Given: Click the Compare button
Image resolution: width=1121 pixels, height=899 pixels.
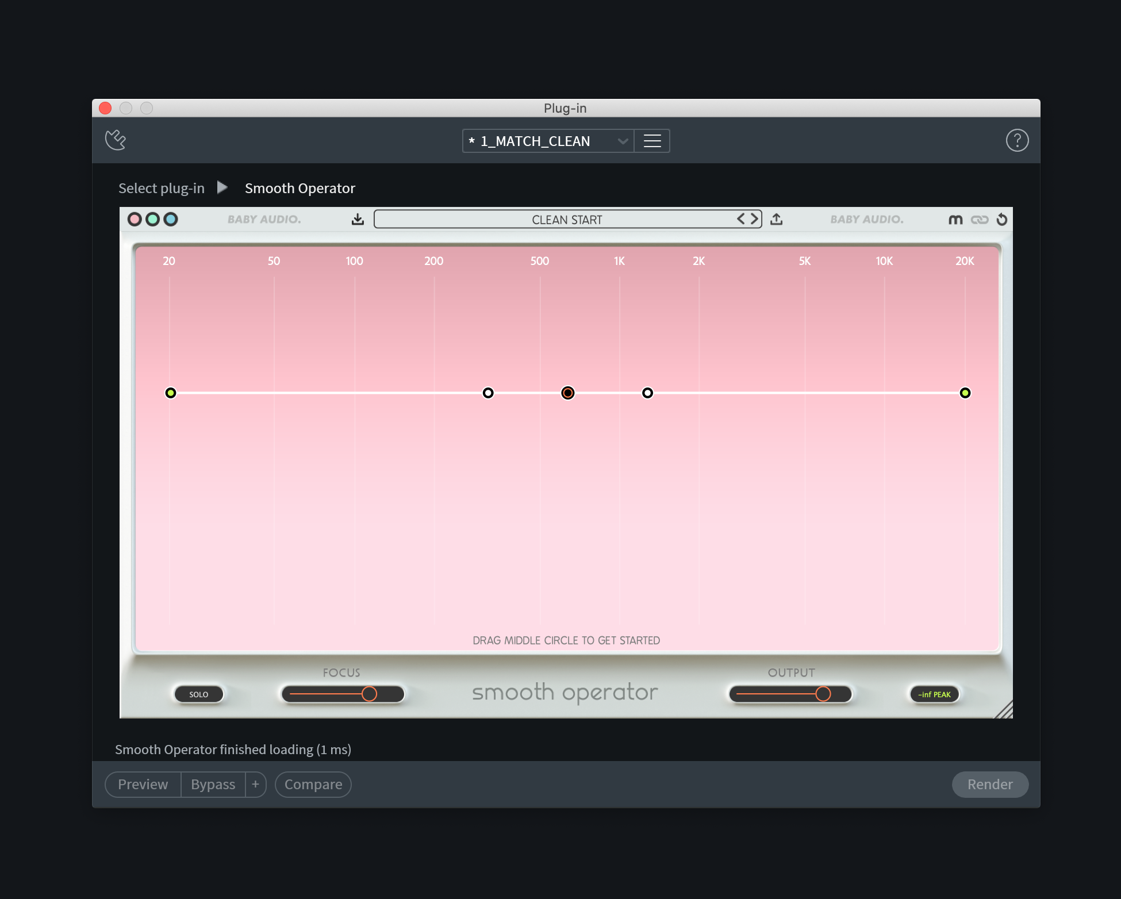Looking at the screenshot, I should 313,785.
